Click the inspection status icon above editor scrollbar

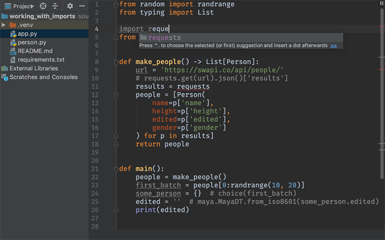click(x=382, y=4)
